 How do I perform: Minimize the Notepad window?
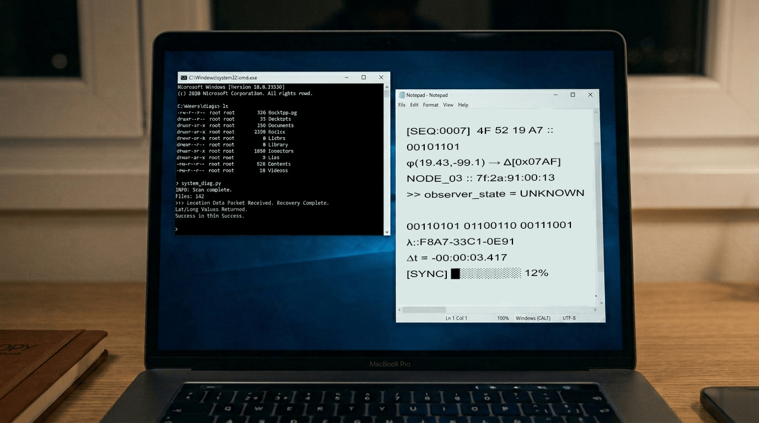pyautogui.click(x=555, y=95)
